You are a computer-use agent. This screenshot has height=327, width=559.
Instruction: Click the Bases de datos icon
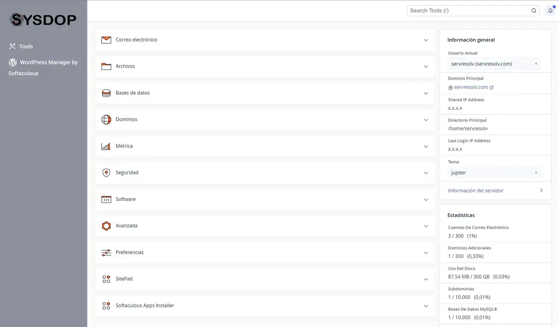pos(106,93)
